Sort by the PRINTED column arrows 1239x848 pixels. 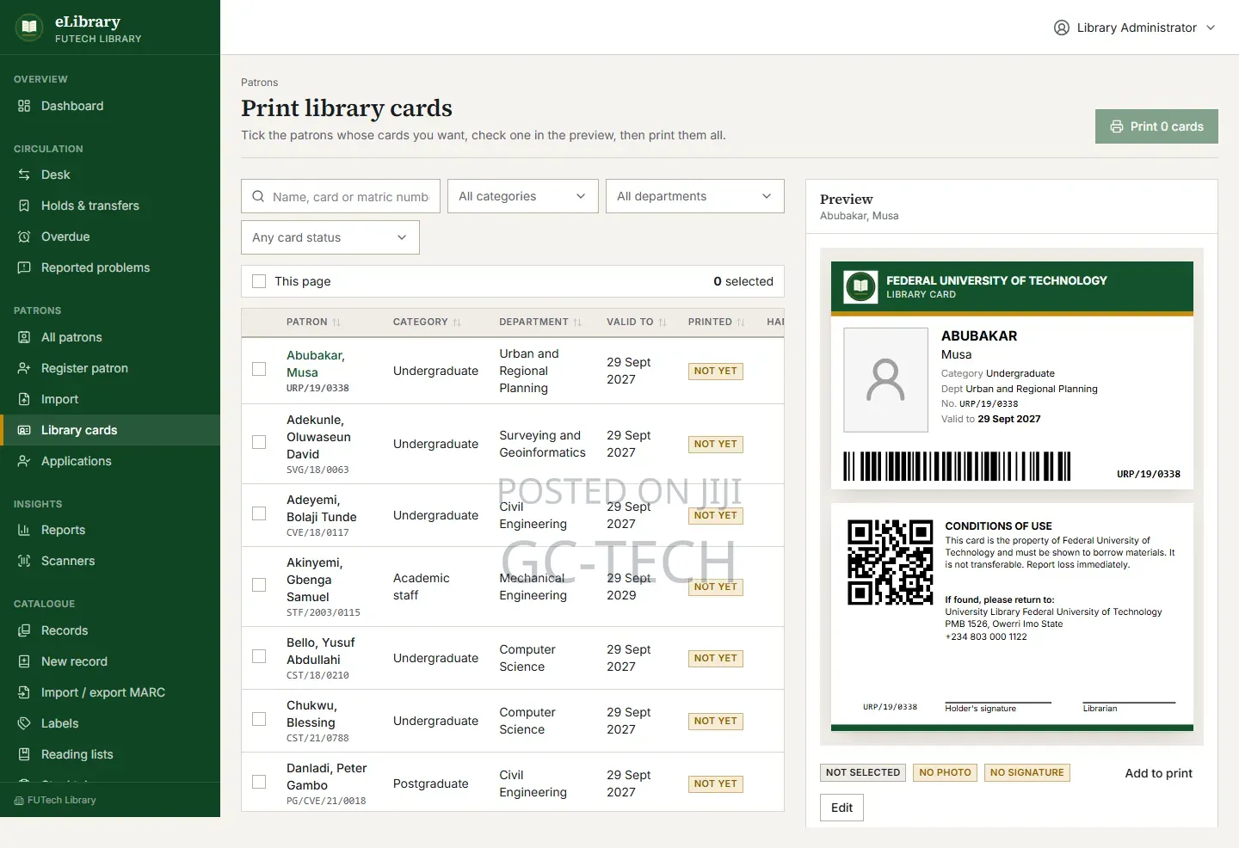pyautogui.click(x=741, y=323)
